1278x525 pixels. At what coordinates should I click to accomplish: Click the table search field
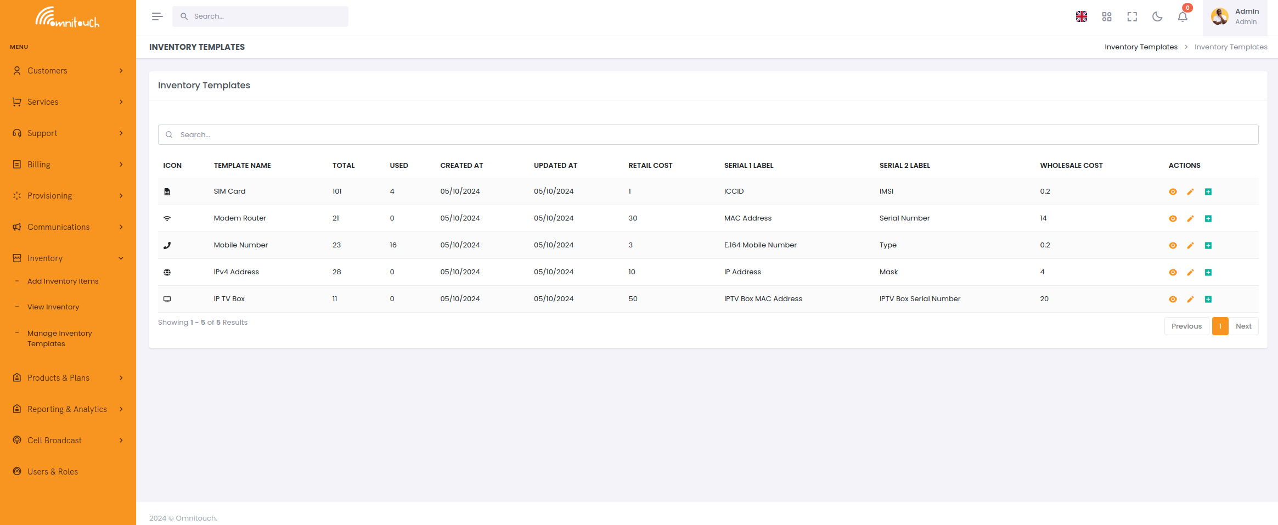click(x=384, y=134)
